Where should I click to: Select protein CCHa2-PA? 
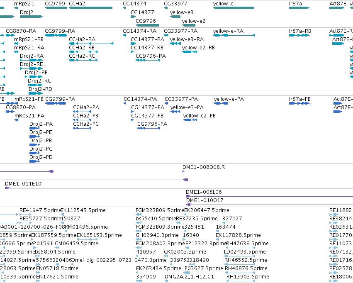(82, 112)
